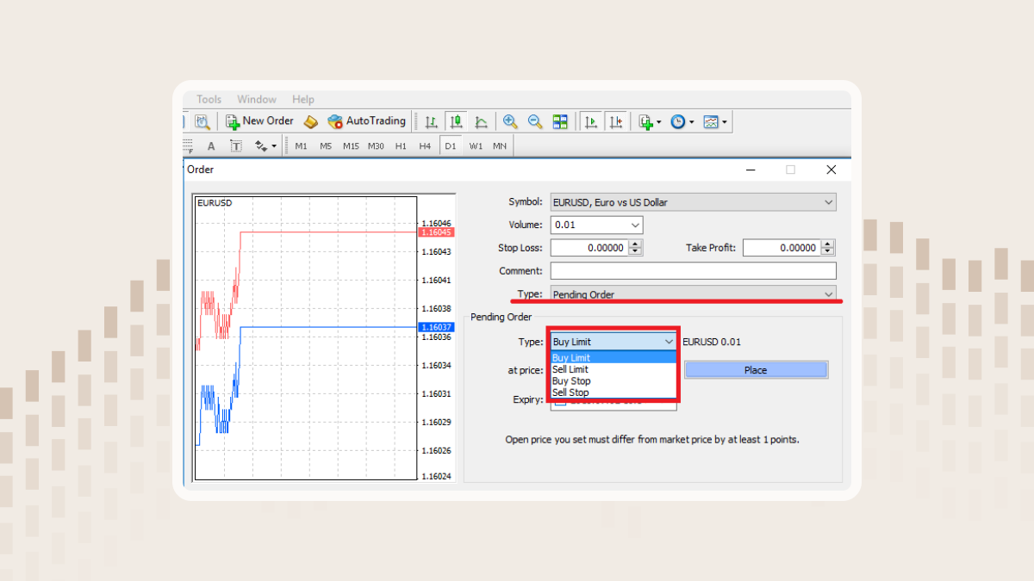Click the 'EURUSD 0.01' text beside Type
Screen dimensions: 1034x581
pyautogui.click(x=712, y=342)
